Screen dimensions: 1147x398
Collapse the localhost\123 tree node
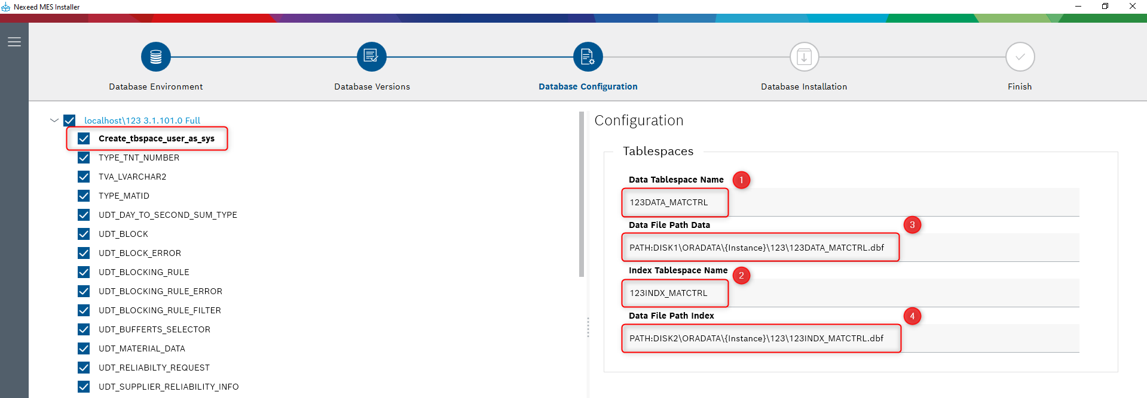tap(54, 120)
